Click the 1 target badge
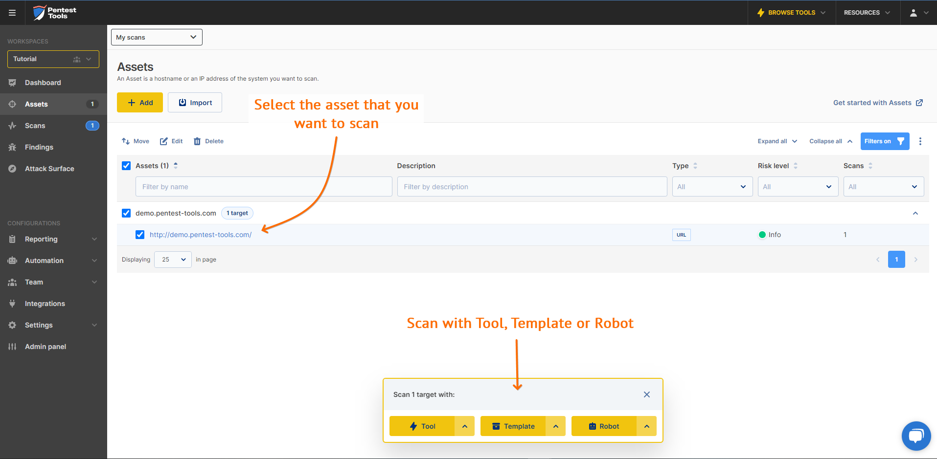This screenshot has width=937, height=459. click(237, 213)
